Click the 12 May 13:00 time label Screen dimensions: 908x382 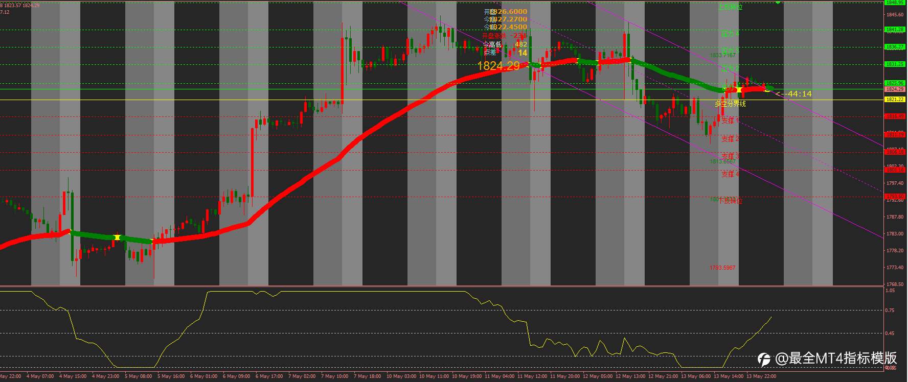[630, 376]
